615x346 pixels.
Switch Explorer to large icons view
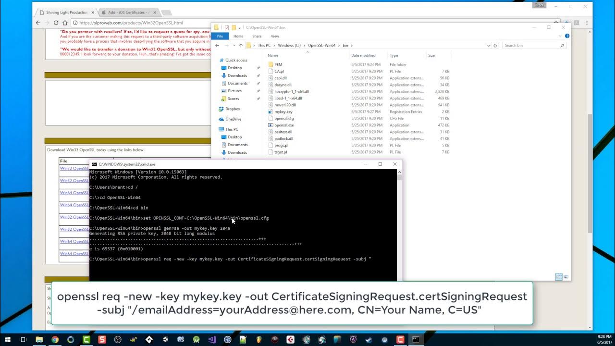click(x=566, y=277)
